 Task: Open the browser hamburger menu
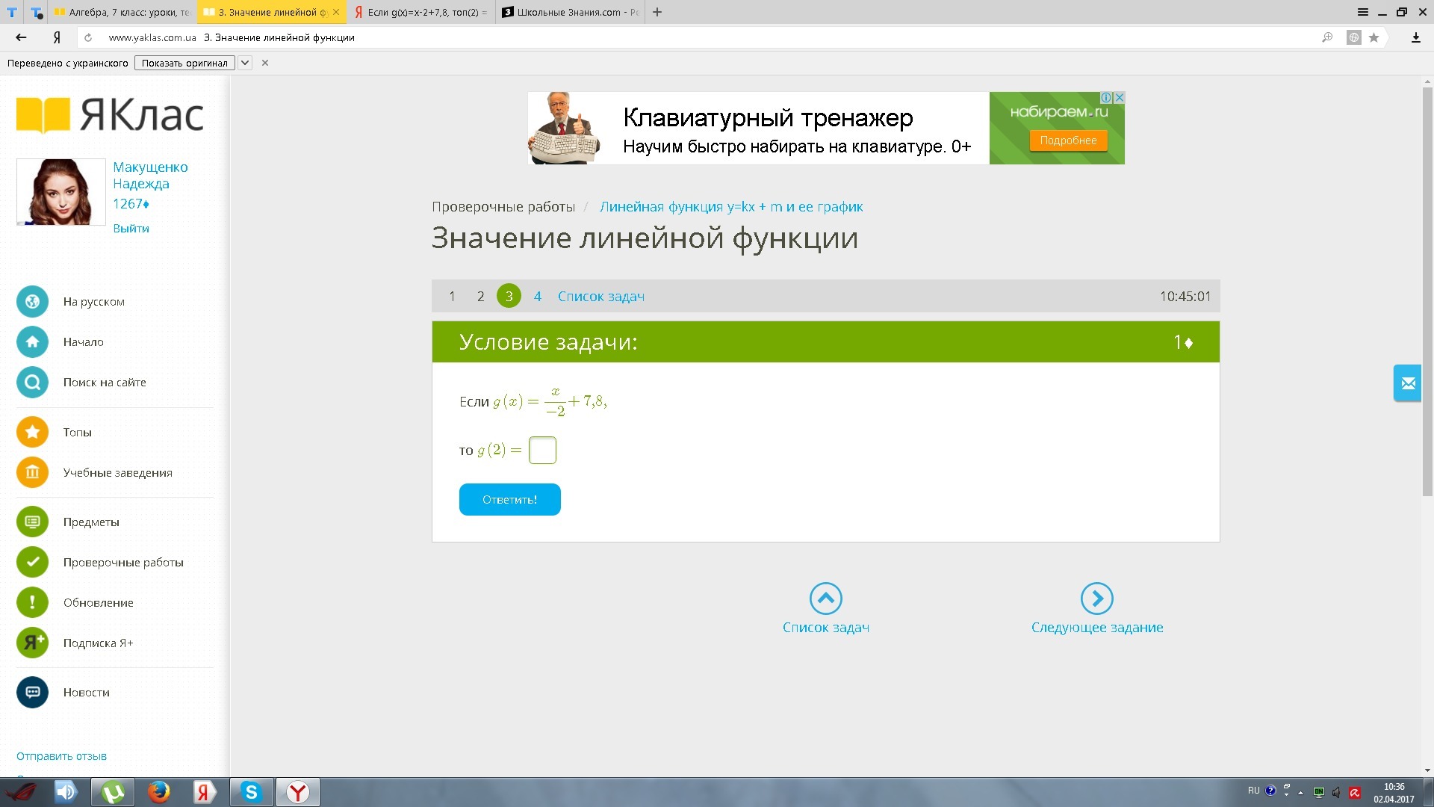coord(1362,12)
